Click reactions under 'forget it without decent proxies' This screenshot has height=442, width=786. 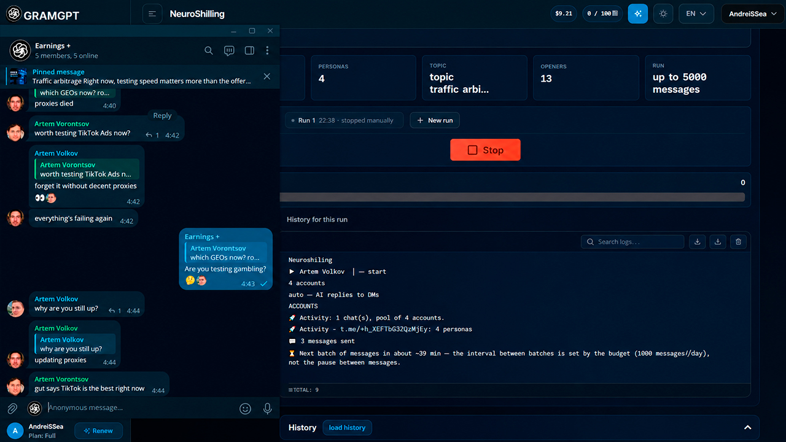coord(45,198)
